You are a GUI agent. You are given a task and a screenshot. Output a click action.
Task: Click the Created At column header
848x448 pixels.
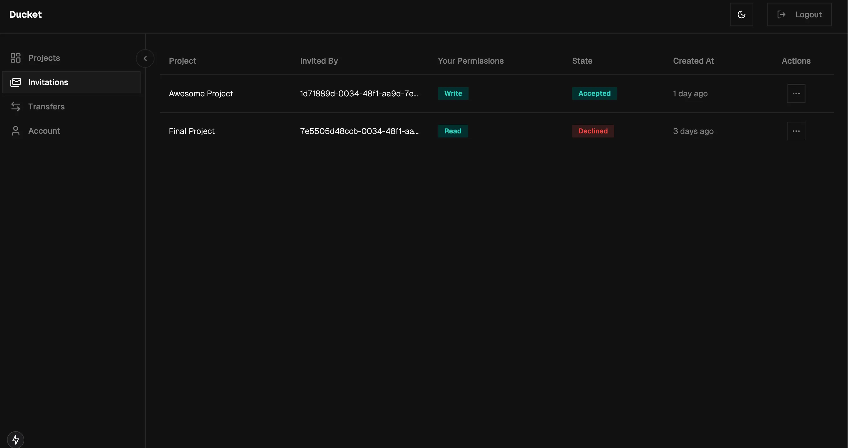coord(693,61)
